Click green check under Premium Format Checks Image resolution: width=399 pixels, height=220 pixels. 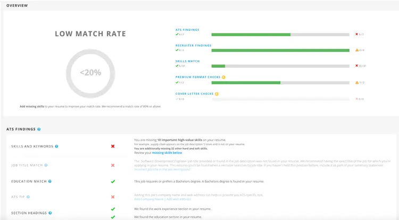tap(177, 83)
